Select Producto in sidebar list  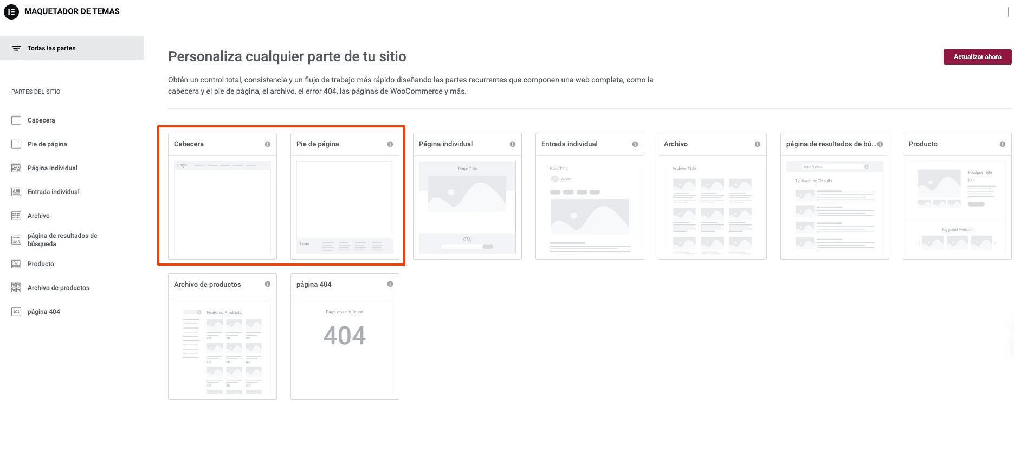click(41, 264)
